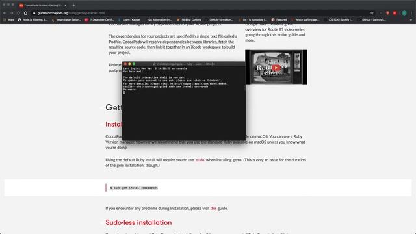Image resolution: width=416 pixels, height=234 pixels.
Task: Click the padlock site info icon
Action: (34, 13)
